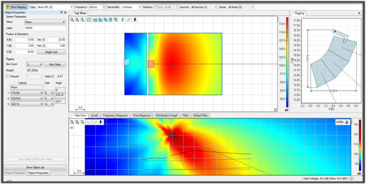Select the measuring line tool in Top View

pyautogui.click(x=128, y=20)
